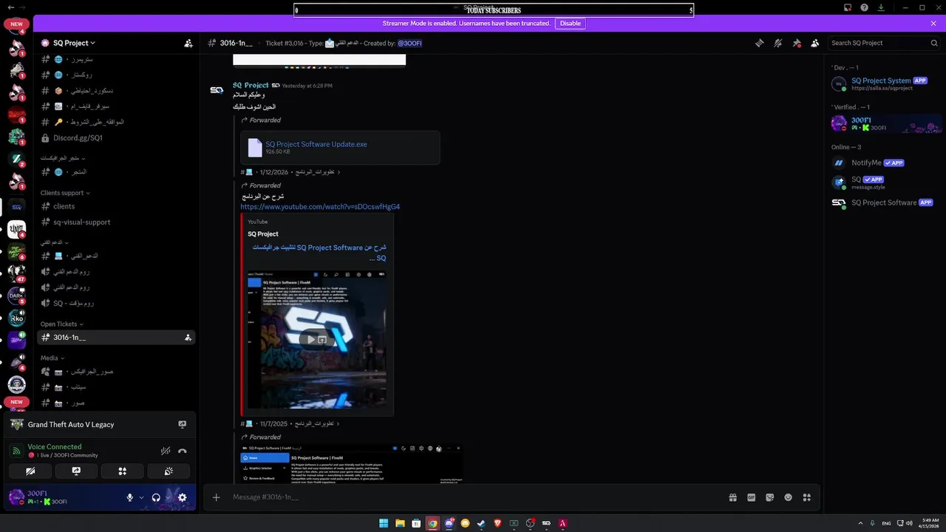Join the روم مؤقت - SQ voice channel
Viewport: 946px width, 532px height.
[116, 303]
